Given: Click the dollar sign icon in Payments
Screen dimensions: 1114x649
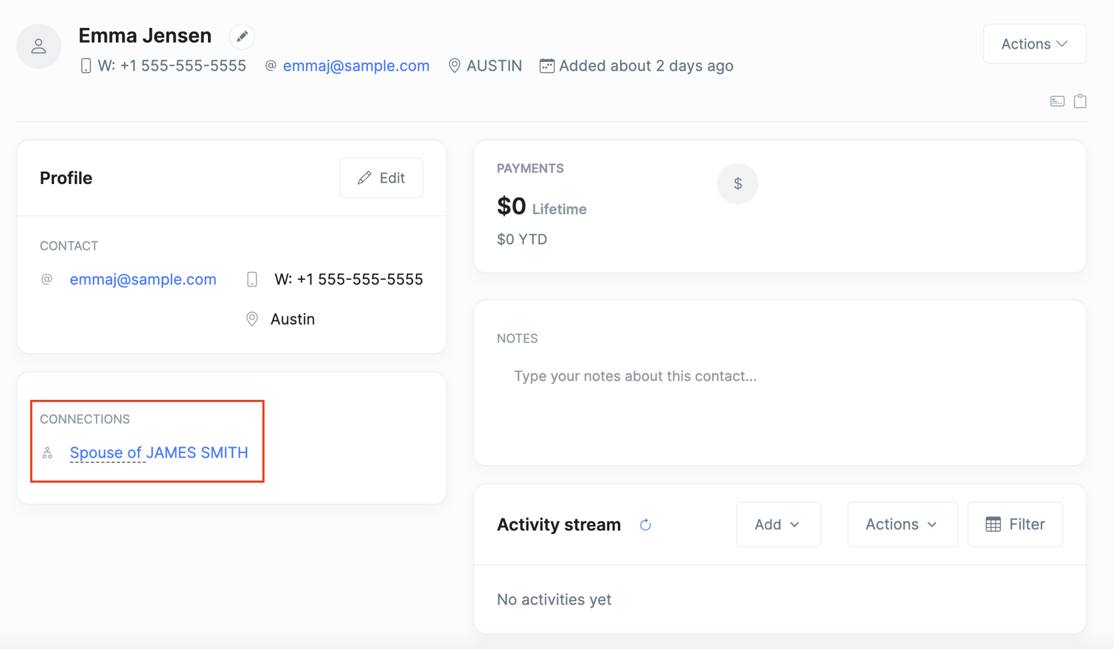Looking at the screenshot, I should coord(737,184).
